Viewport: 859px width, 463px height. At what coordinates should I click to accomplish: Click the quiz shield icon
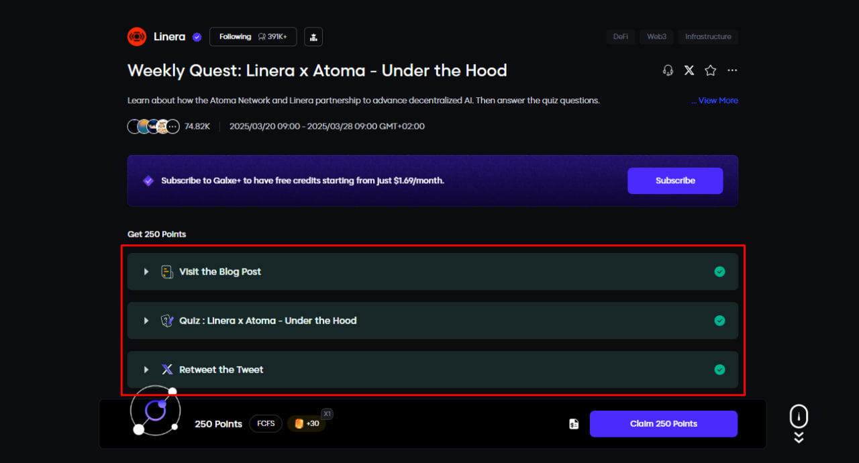pyautogui.click(x=167, y=321)
